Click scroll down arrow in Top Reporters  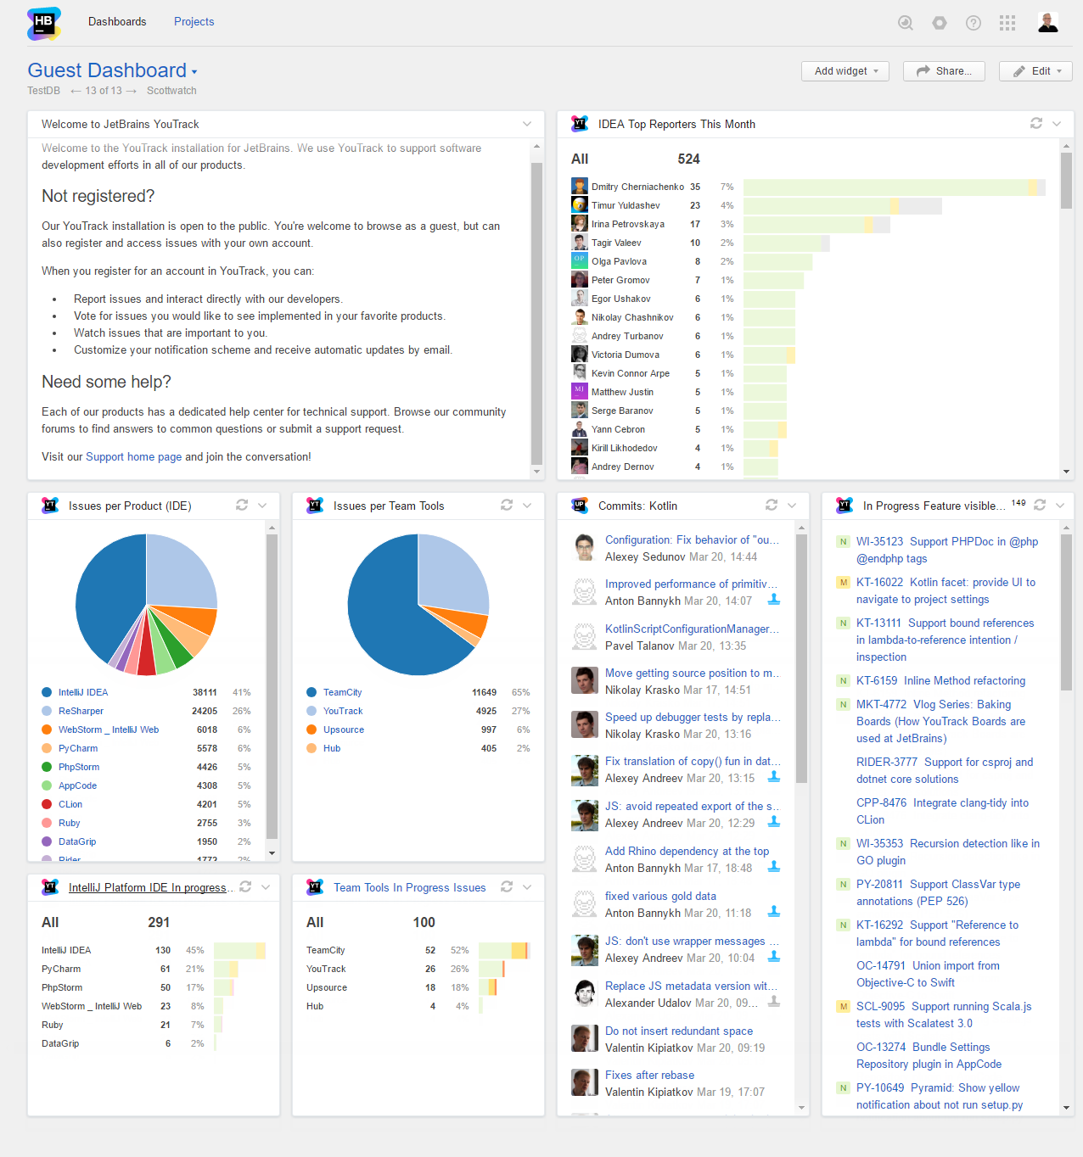pyautogui.click(x=1066, y=472)
